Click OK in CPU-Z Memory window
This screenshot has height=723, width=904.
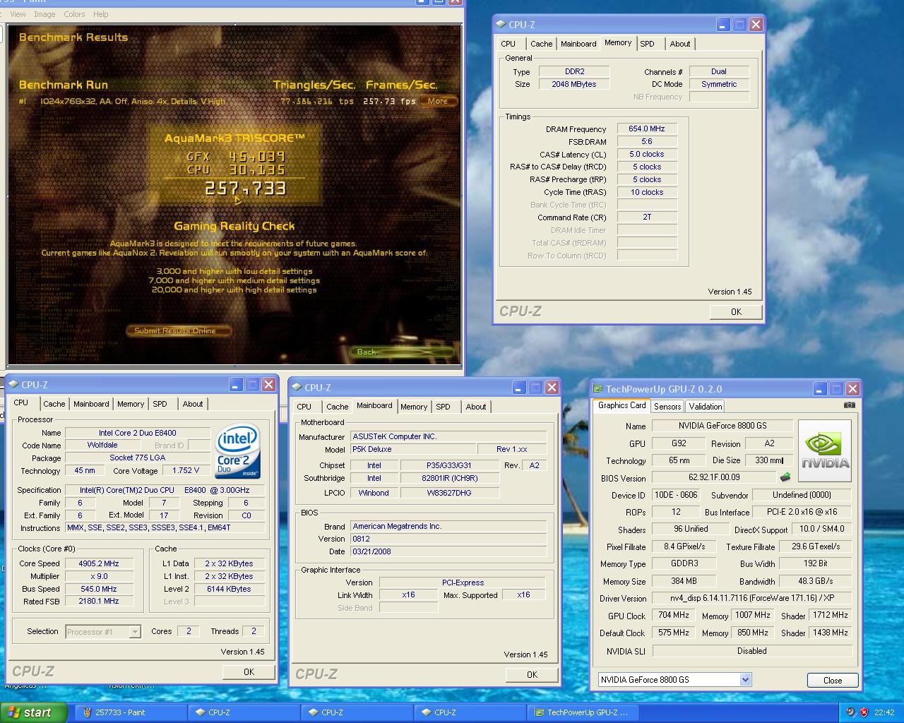736,311
